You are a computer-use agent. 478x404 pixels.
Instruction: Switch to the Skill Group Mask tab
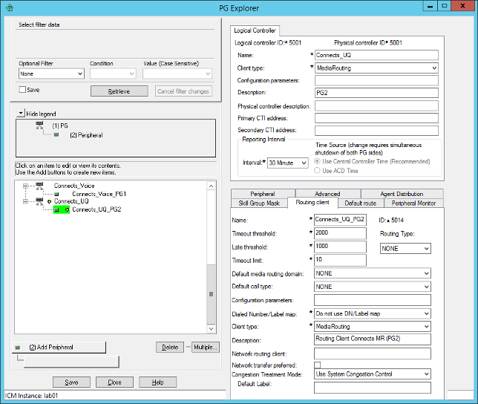click(x=259, y=203)
